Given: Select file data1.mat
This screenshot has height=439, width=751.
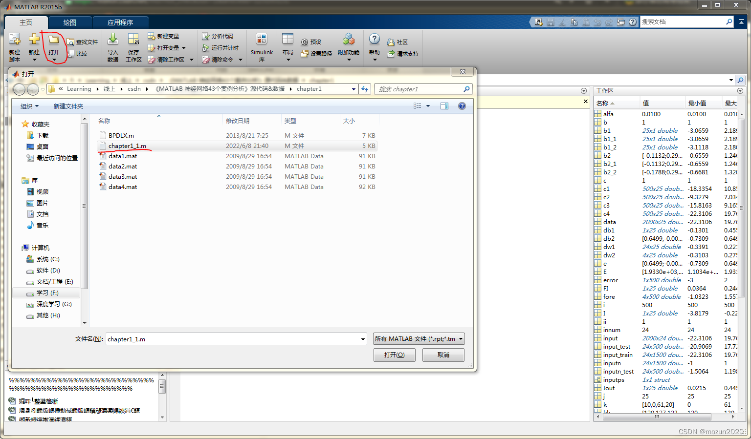Looking at the screenshot, I should (123, 156).
